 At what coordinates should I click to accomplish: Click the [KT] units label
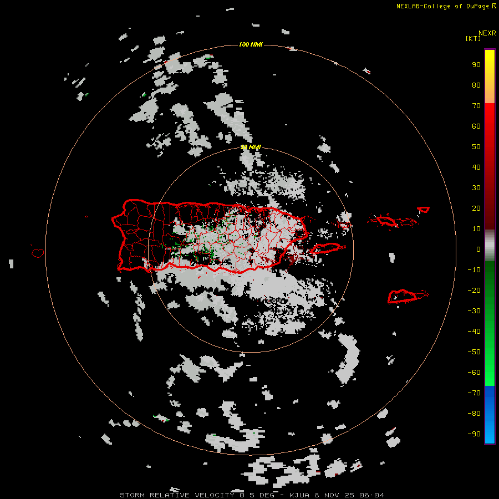click(473, 38)
